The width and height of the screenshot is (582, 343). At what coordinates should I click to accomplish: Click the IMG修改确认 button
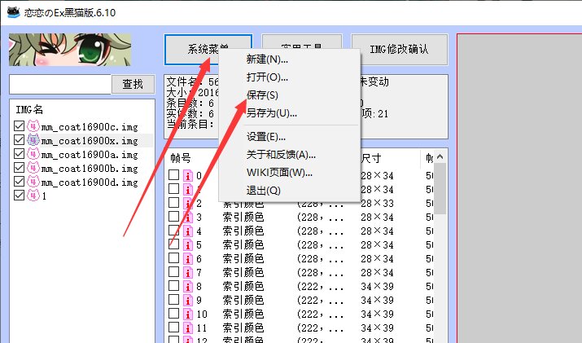[398, 50]
